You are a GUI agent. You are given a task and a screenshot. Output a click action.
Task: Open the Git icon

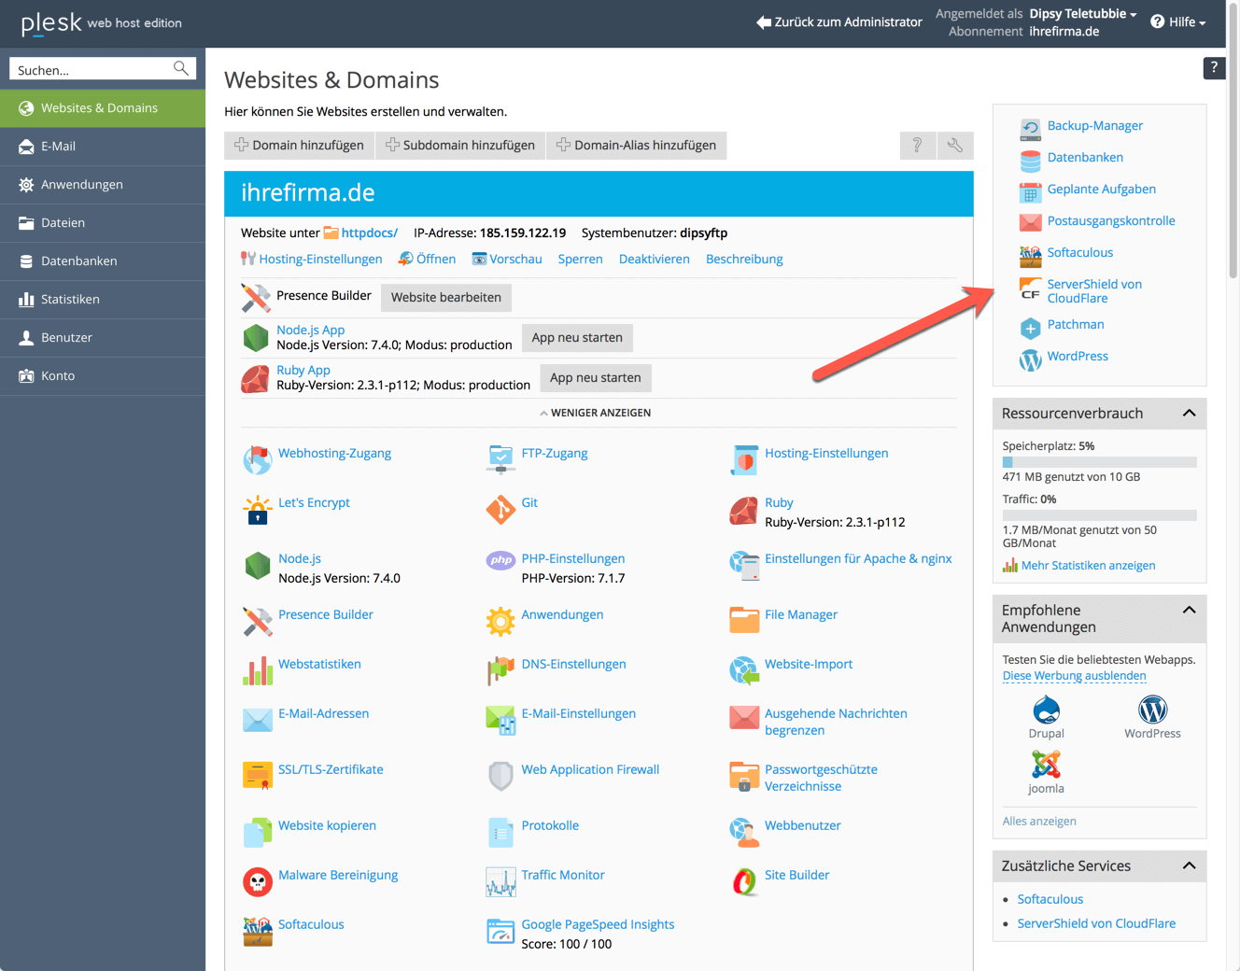pyautogui.click(x=500, y=510)
